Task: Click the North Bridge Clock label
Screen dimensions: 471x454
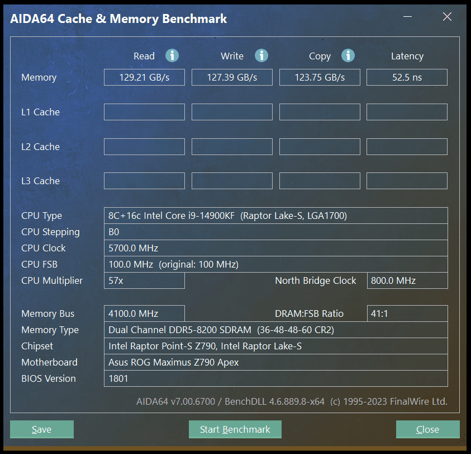Action: [316, 280]
